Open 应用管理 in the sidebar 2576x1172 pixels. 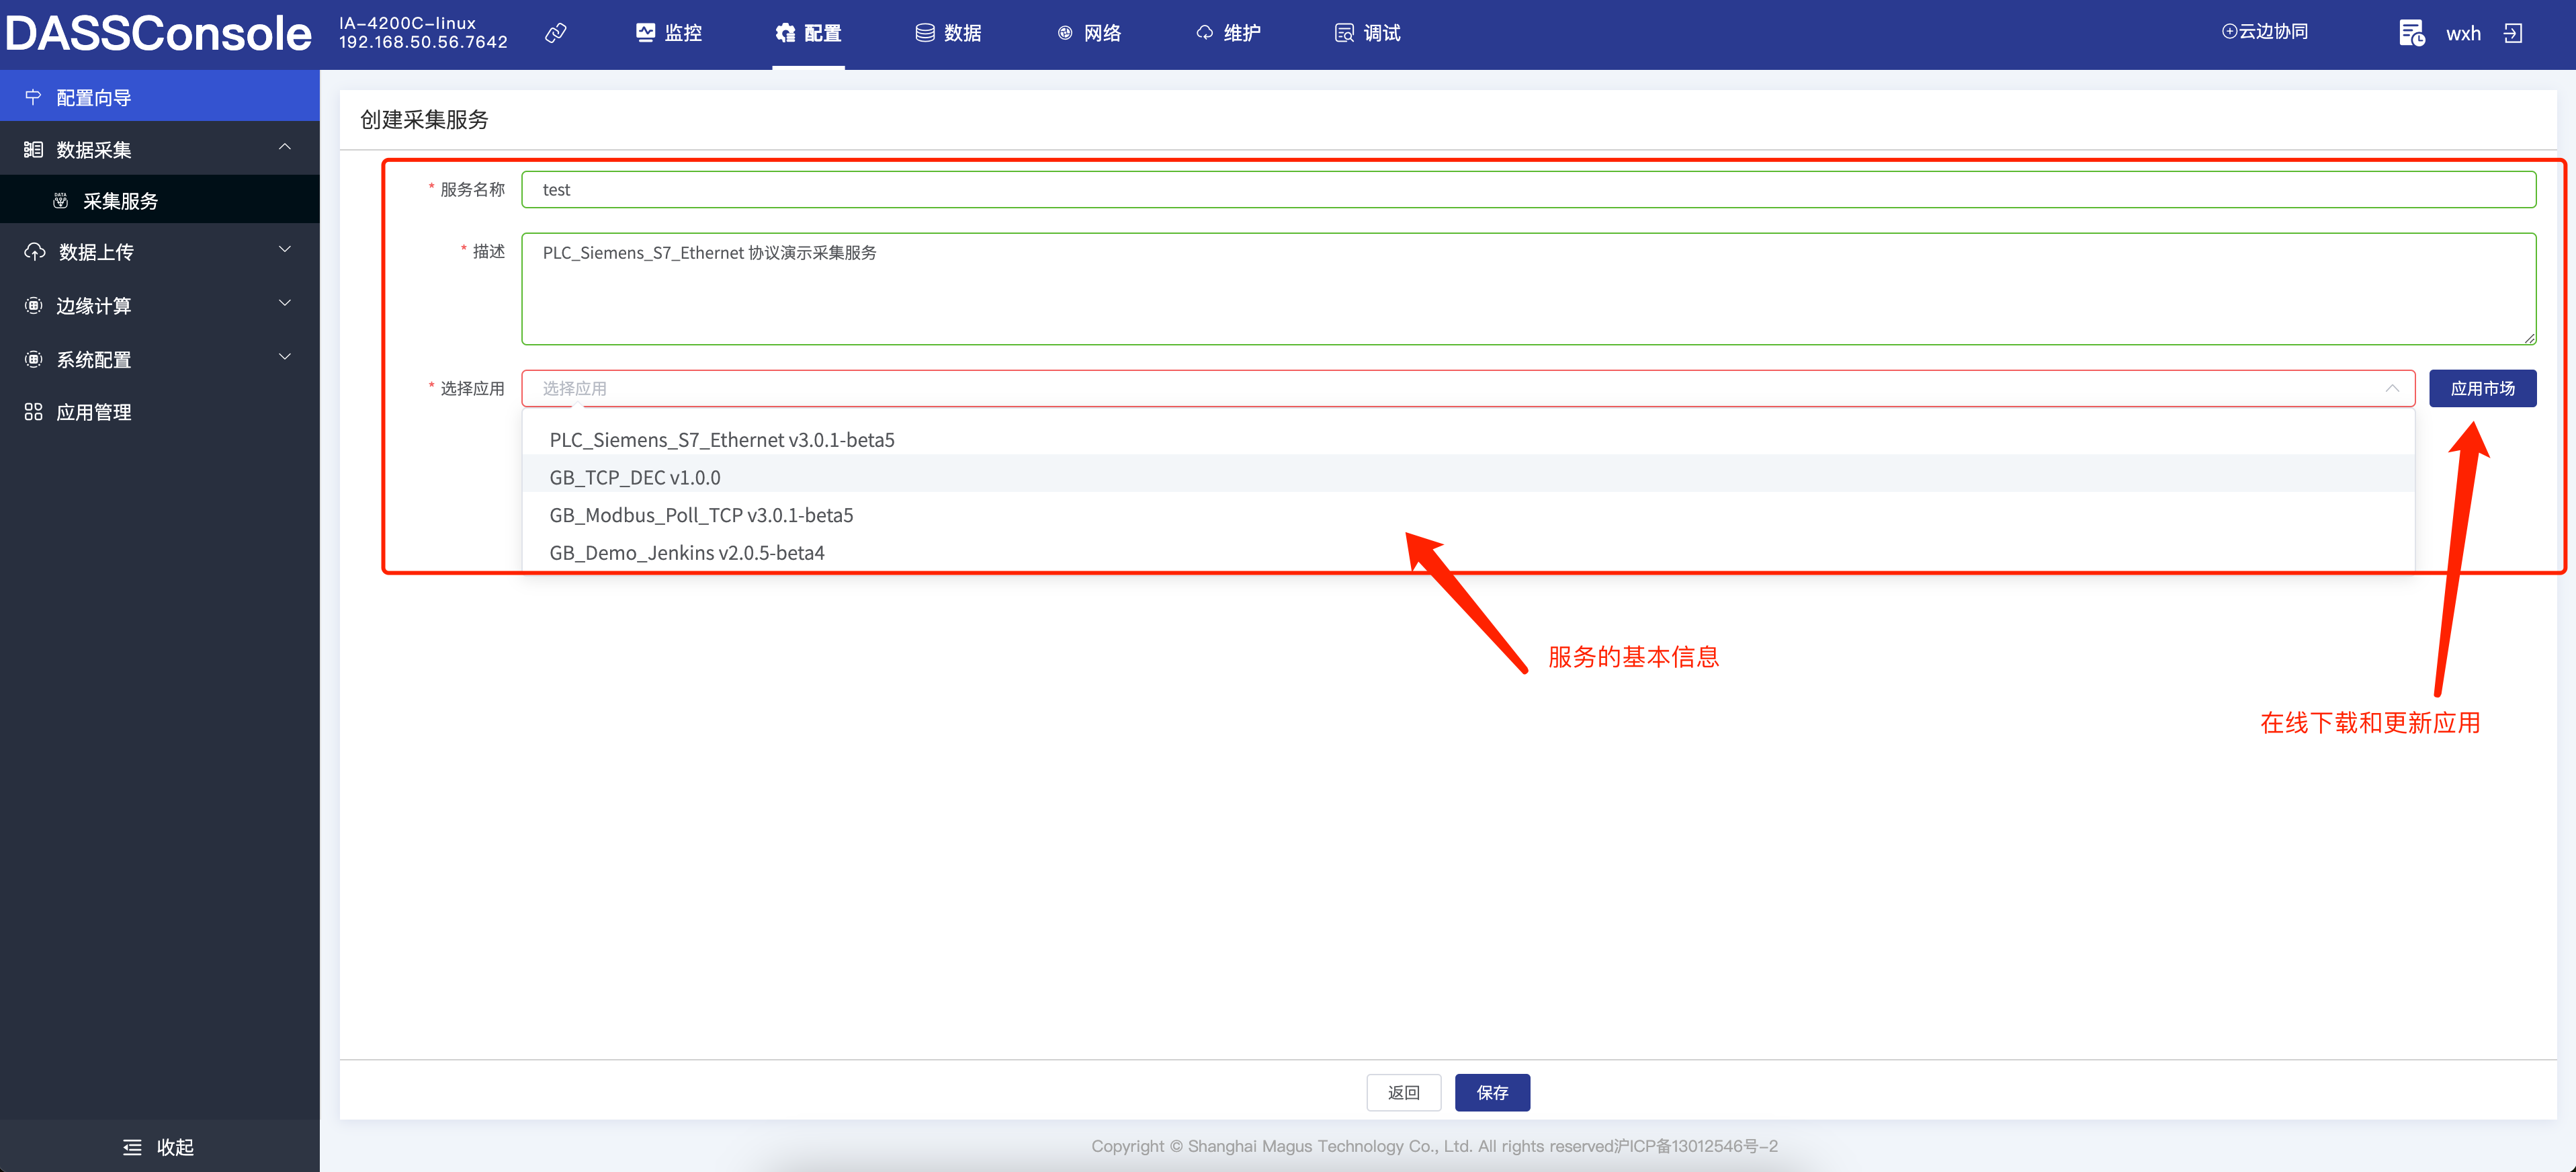160,412
